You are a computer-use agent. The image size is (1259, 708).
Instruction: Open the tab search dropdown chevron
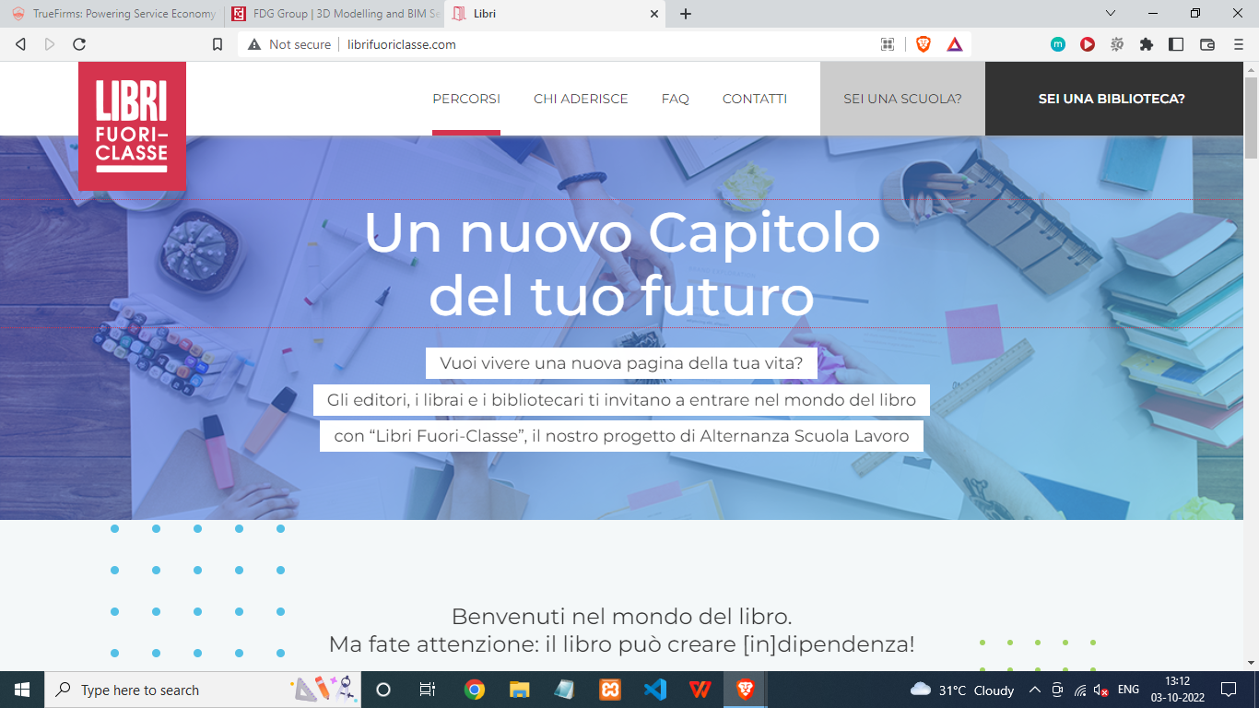tap(1111, 13)
